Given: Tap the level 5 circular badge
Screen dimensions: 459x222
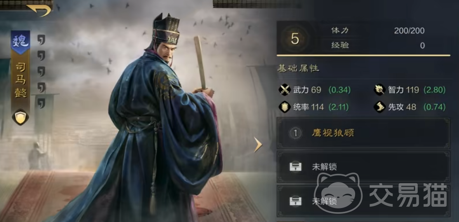Looking at the screenshot, I should [295, 39].
